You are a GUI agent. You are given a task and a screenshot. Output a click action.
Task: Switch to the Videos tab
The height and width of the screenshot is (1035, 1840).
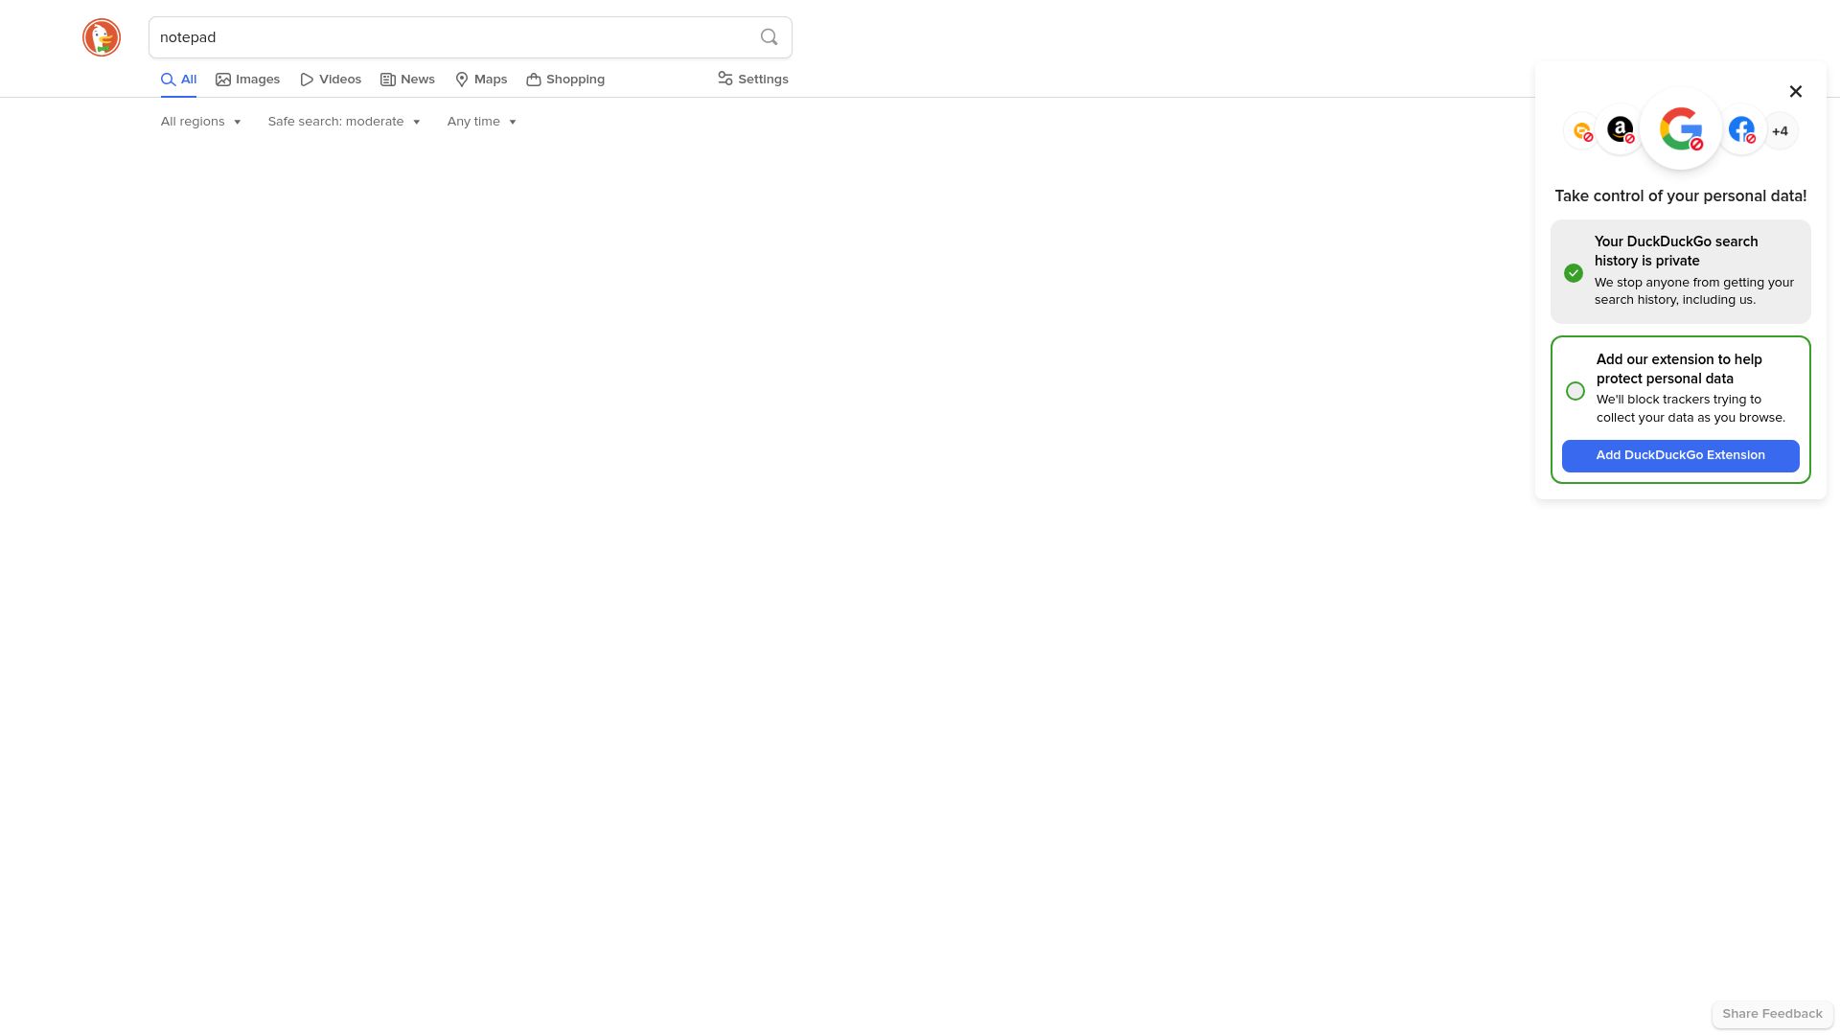331,80
